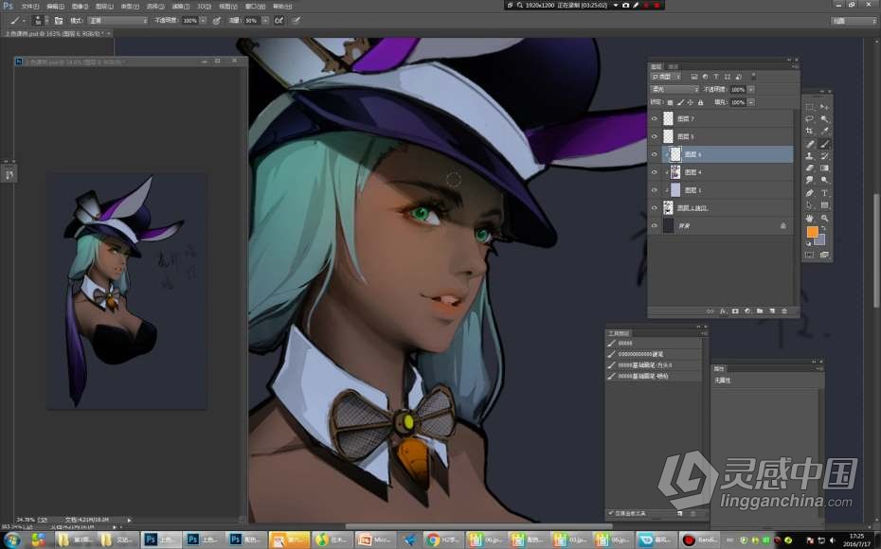Select the Gradient tool
The image size is (881, 549).
click(x=824, y=168)
